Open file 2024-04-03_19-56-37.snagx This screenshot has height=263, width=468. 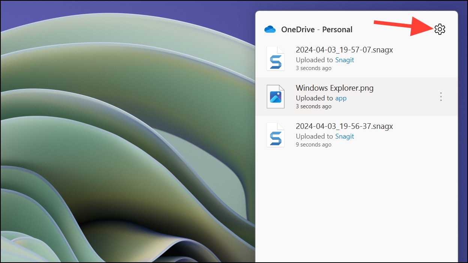[344, 126]
